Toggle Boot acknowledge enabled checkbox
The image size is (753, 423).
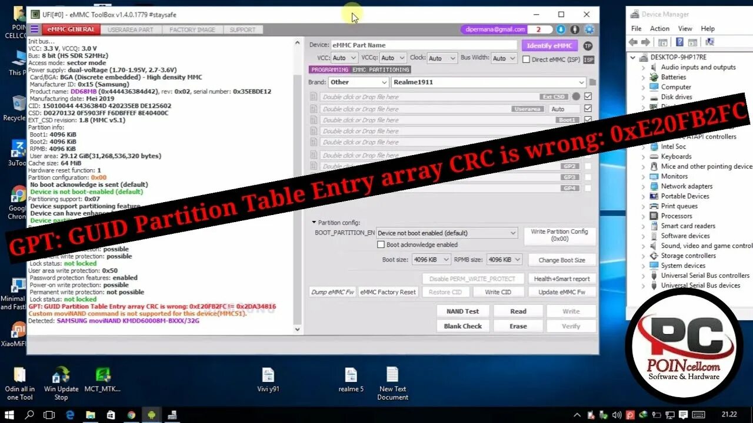point(381,244)
